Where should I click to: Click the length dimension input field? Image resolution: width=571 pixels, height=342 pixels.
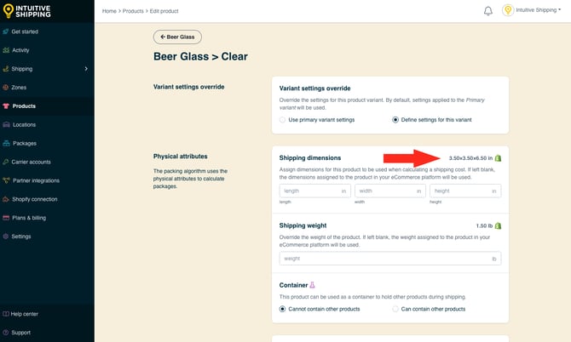(x=314, y=191)
